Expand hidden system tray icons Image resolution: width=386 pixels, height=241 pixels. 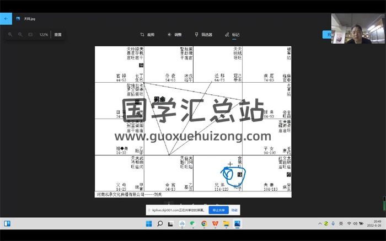[320, 223]
